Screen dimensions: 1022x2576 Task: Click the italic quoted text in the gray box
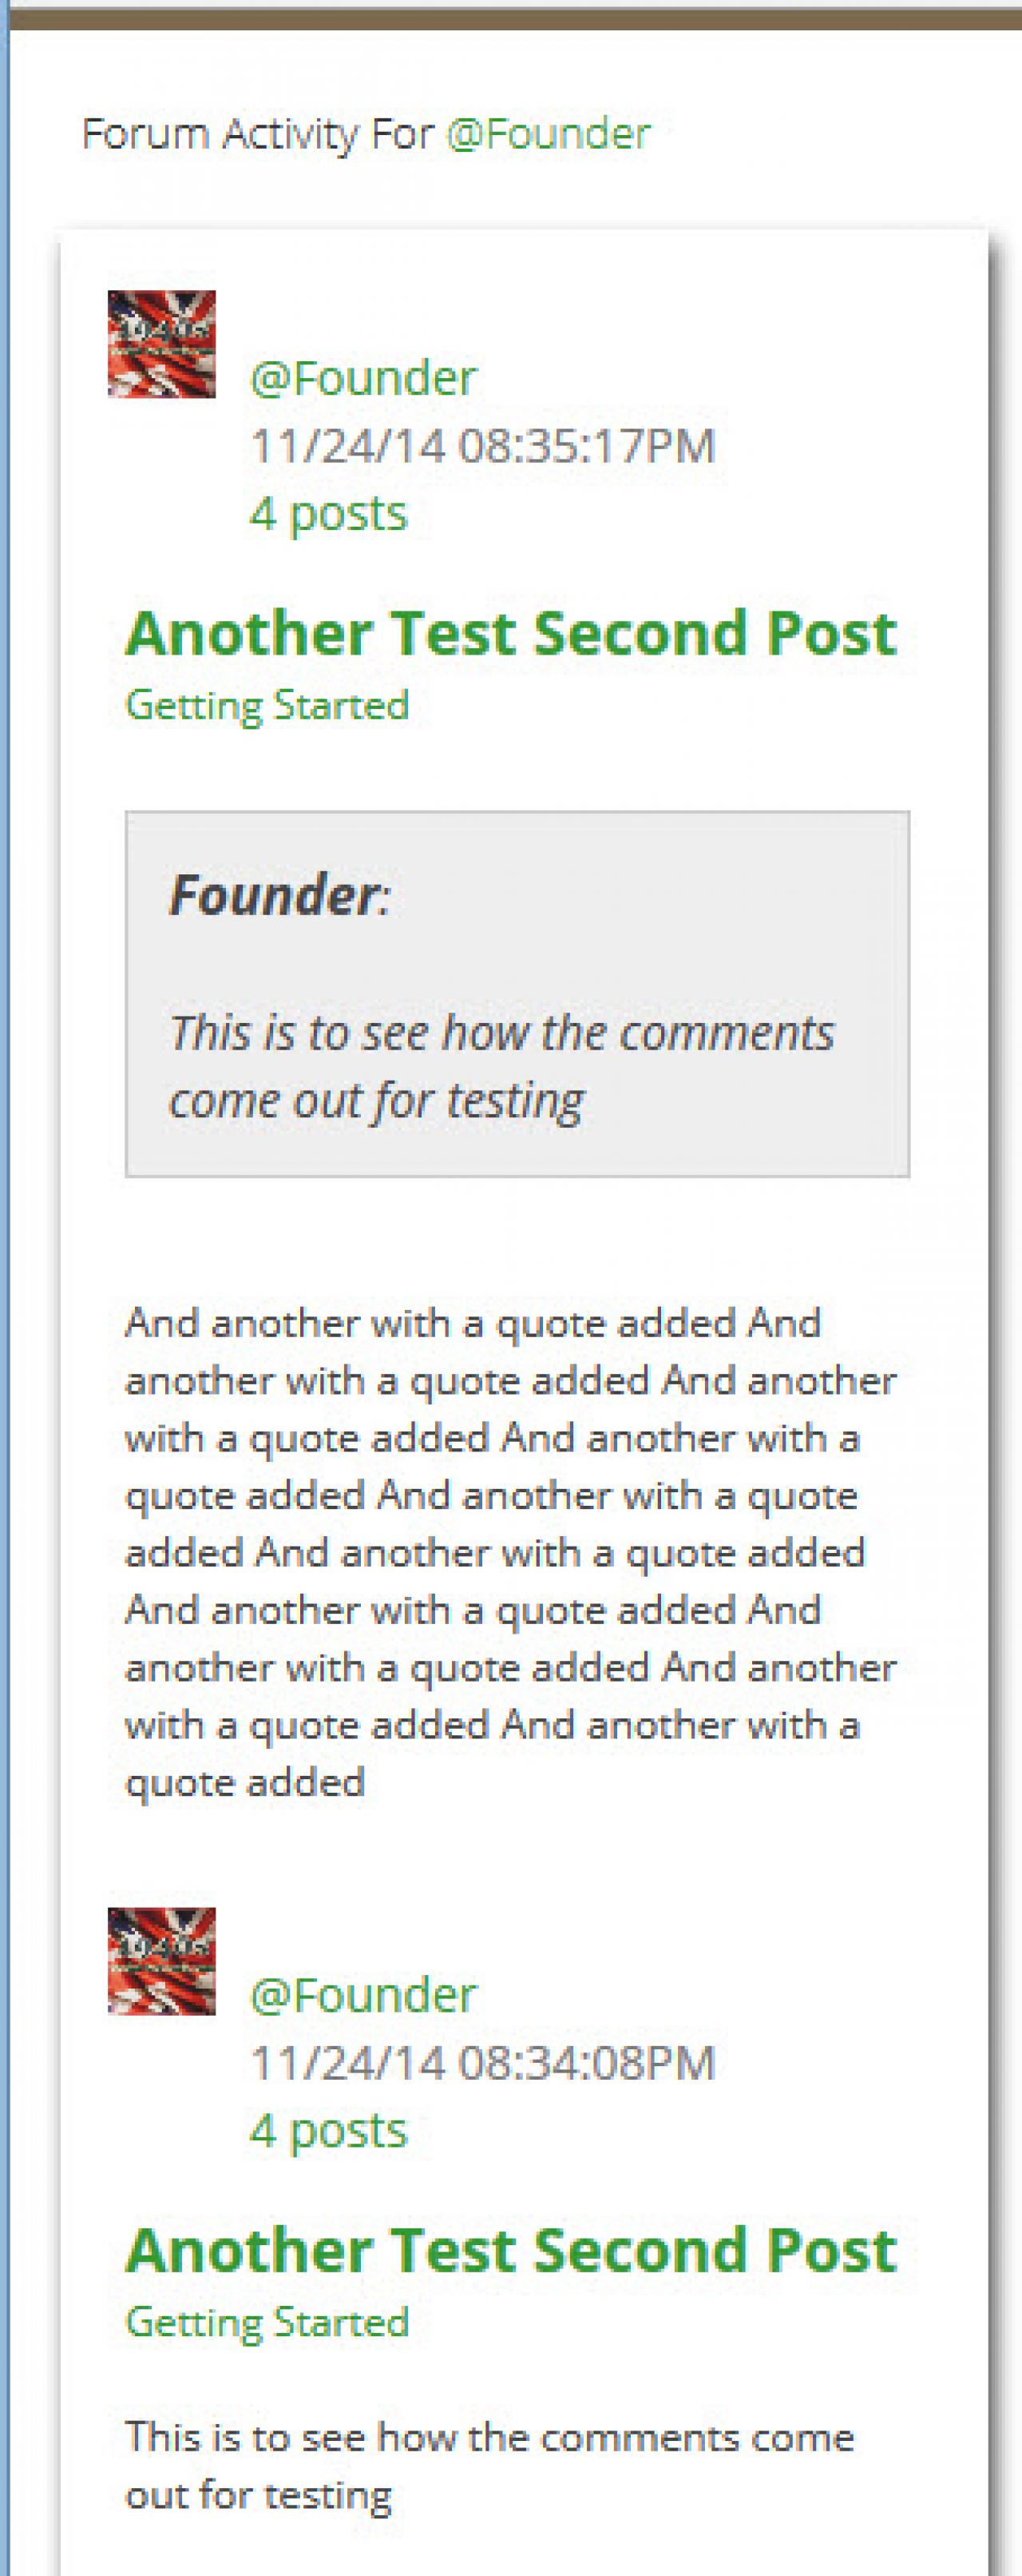click(x=501, y=1066)
